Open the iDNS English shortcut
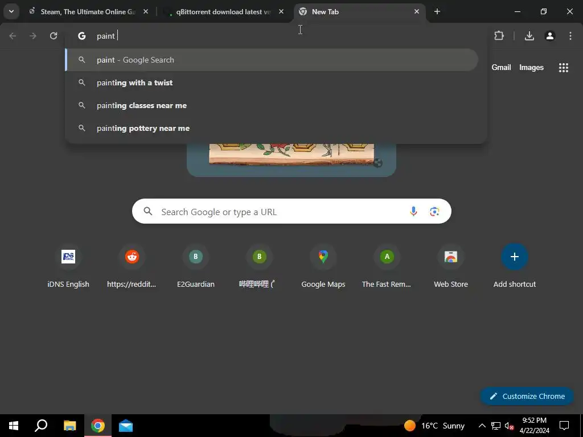 pyautogui.click(x=68, y=267)
